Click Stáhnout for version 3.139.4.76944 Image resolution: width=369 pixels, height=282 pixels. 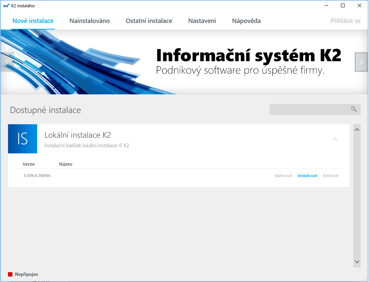[x=283, y=176]
